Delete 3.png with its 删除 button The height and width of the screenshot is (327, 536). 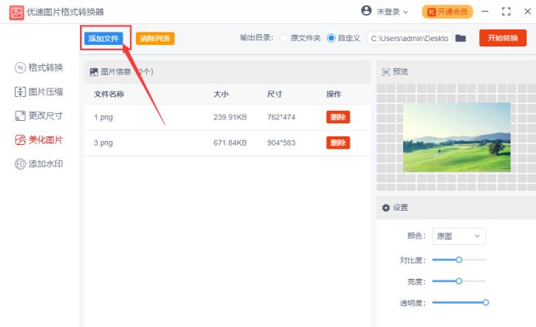coord(338,143)
